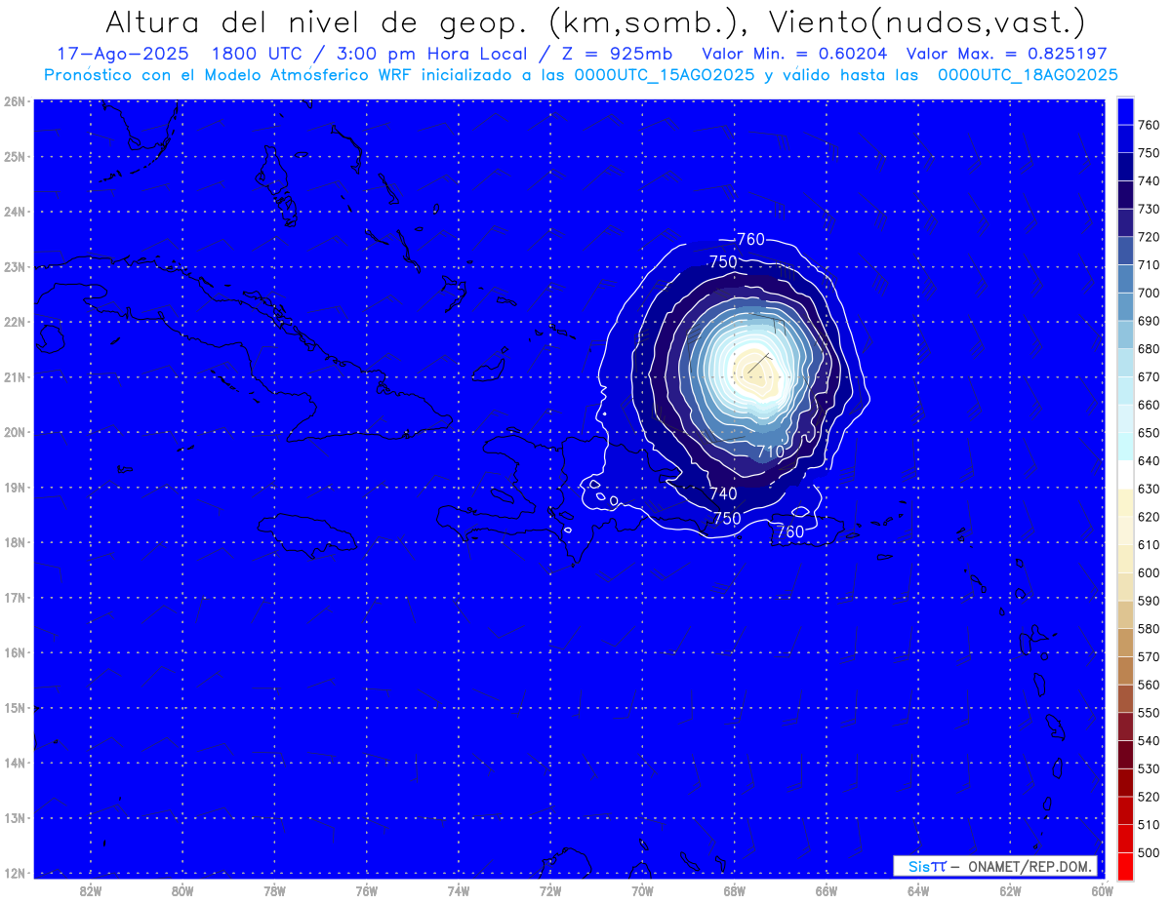Click the 23N latitude label
Viewport: 1171px width, 904px height.
14,266
